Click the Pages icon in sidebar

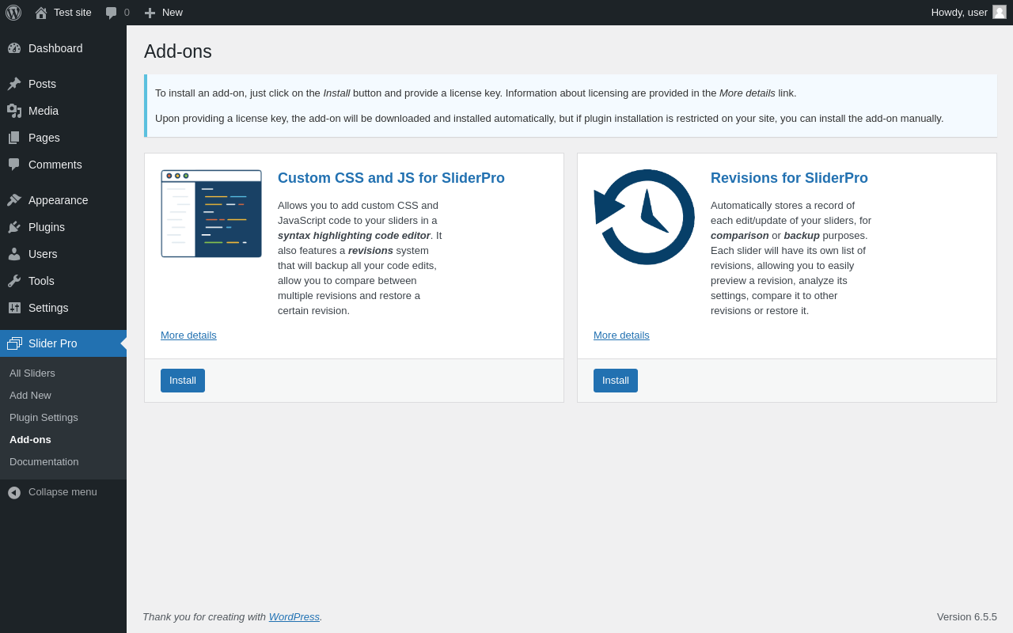[14, 138]
